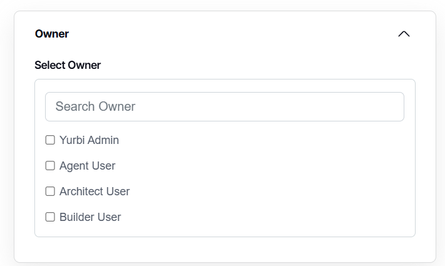Click empty space beside Builder User option
Viewport: 445px width, 266px height.
(x=263, y=217)
